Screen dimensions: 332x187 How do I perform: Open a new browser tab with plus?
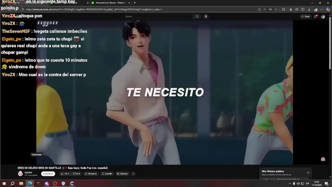pos(135,3)
